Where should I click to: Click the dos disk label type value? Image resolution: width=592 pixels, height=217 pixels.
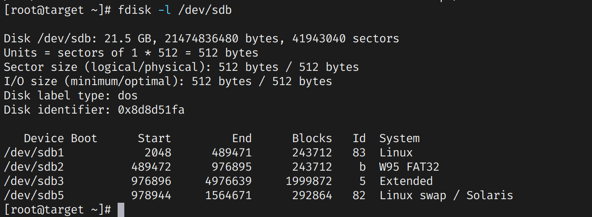pos(127,96)
